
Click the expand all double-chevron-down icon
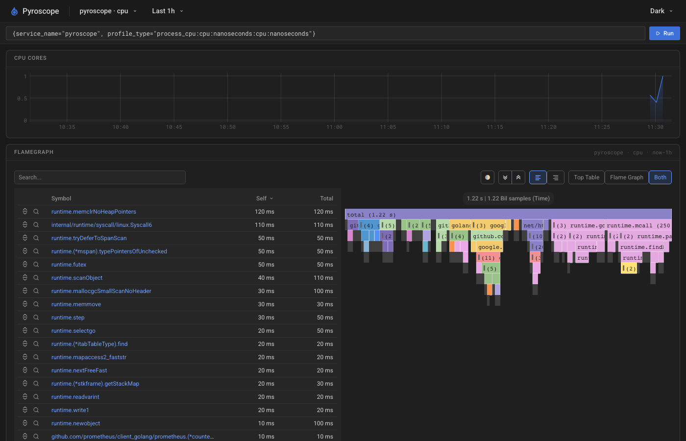click(x=505, y=177)
